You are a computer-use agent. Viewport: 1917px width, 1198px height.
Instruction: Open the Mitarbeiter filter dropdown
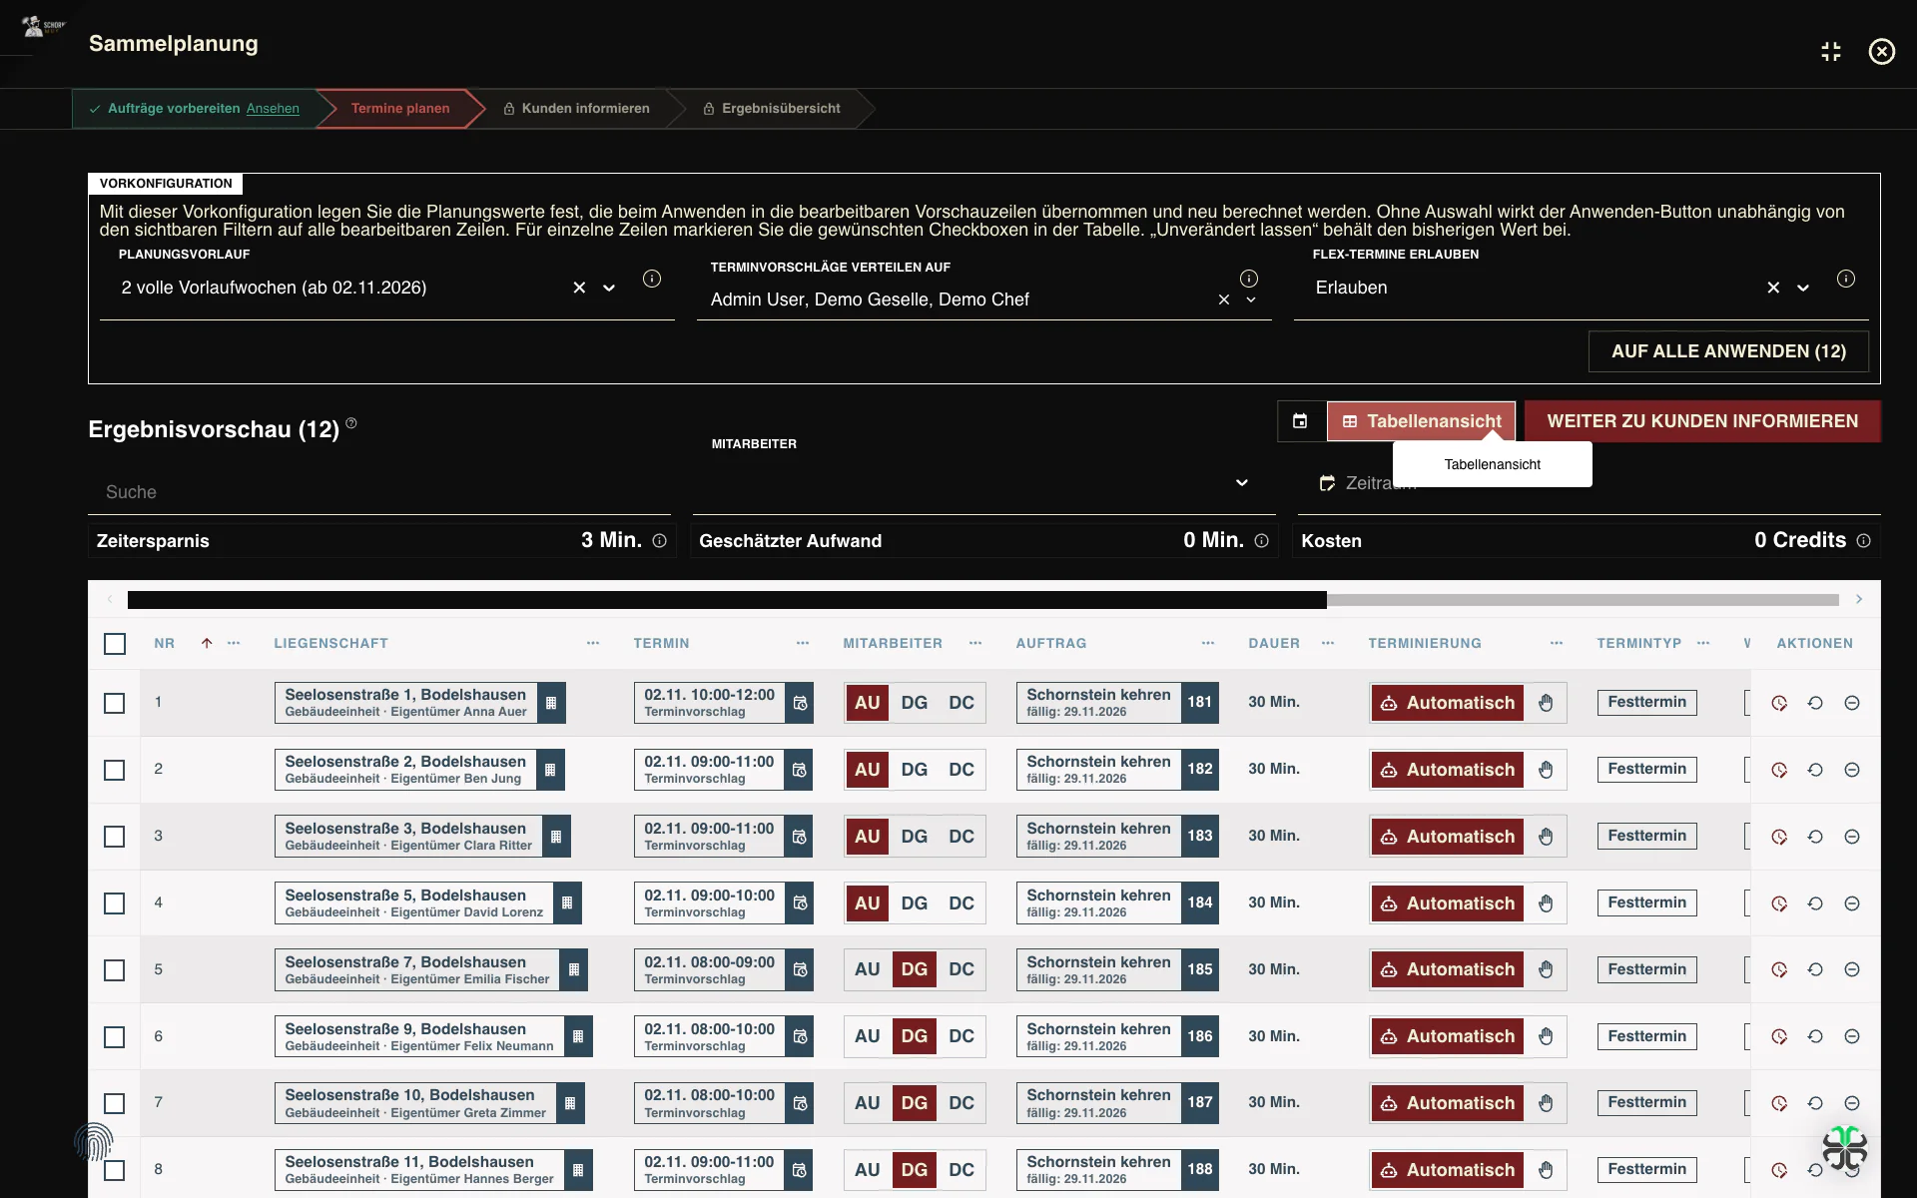[1242, 483]
